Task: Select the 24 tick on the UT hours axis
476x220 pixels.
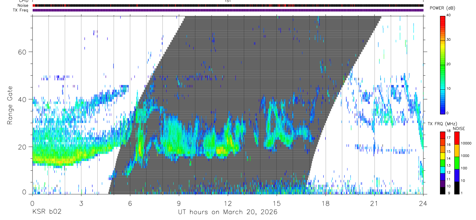Action: 423,203
